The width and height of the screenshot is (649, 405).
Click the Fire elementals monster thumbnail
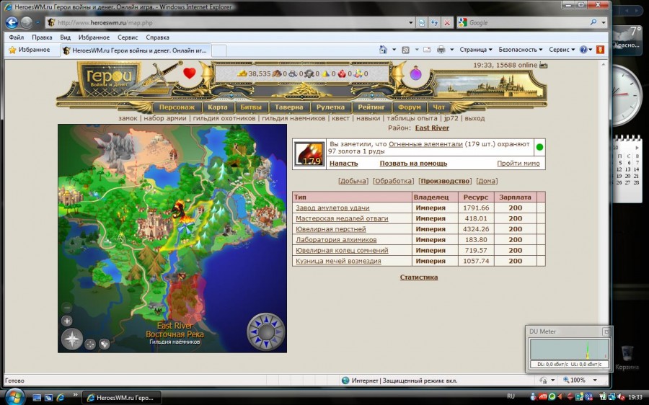tap(309, 154)
